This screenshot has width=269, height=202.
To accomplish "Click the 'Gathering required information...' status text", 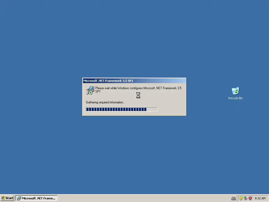I will click(106, 102).
